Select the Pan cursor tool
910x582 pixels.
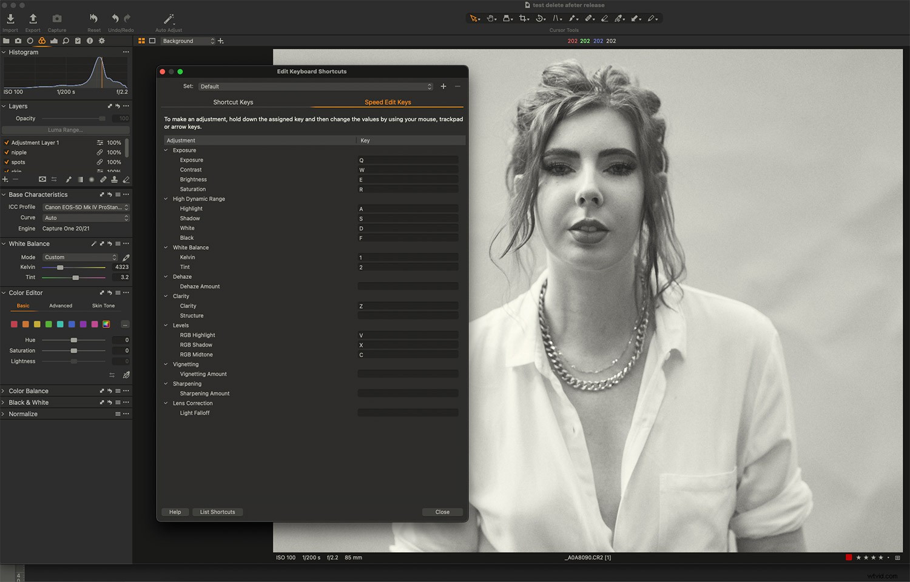click(491, 18)
